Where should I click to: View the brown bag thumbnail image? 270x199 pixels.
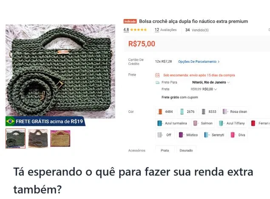[x=38, y=138]
